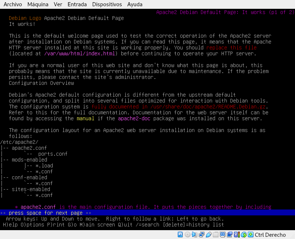The width and height of the screenshot is (295, 239).
Task: Open the Ayuda menu
Action: tap(135, 4)
